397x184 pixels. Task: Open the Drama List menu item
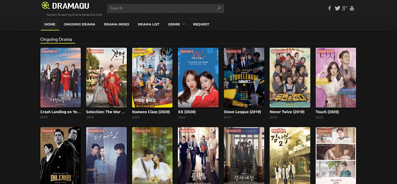click(x=149, y=24)
